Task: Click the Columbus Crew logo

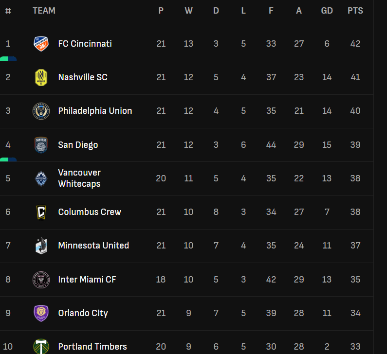Action: coord(41,212)
